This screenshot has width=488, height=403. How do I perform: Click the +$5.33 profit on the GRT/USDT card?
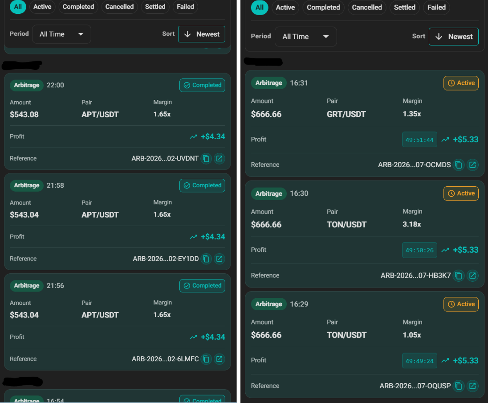pyautogui.click(x=466, y=140)
